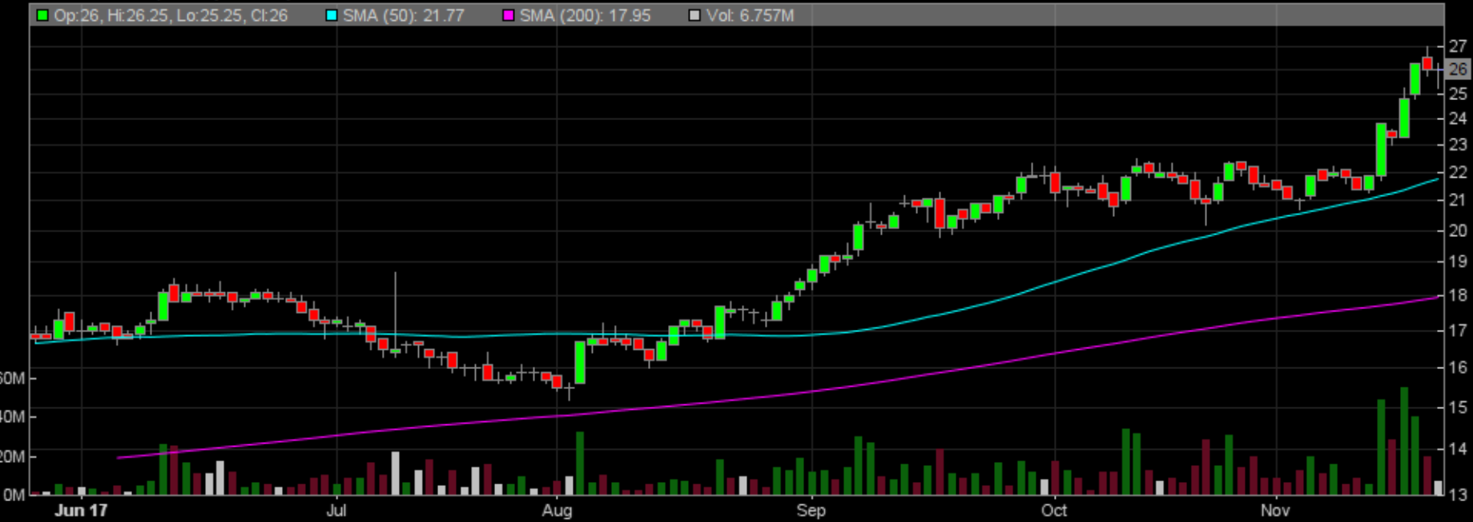
Task: Click the 18 price axis label
Action: click(1458, 295)
